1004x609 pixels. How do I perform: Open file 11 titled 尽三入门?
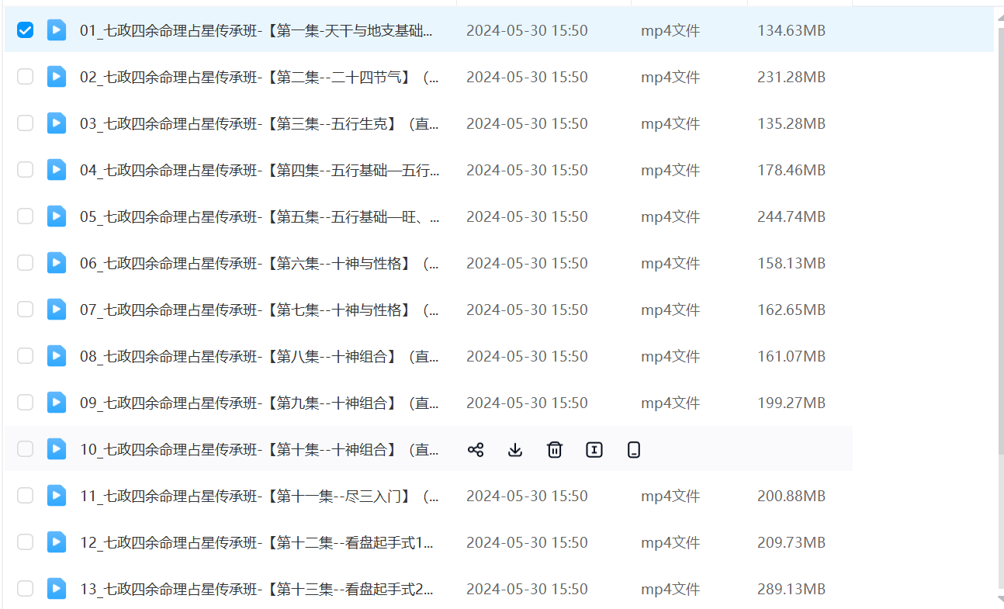point(259,496)
